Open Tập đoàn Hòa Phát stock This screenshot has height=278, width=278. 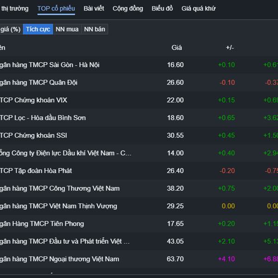click(36, 171)
